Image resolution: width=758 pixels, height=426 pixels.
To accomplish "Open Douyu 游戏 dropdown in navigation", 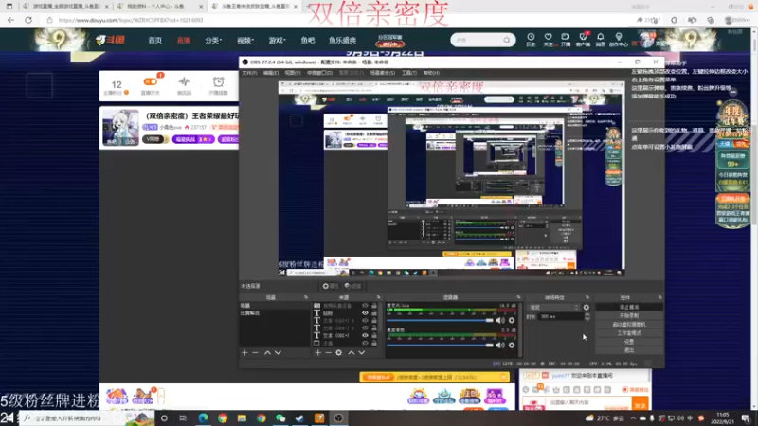I will click(x=277, y=40).
